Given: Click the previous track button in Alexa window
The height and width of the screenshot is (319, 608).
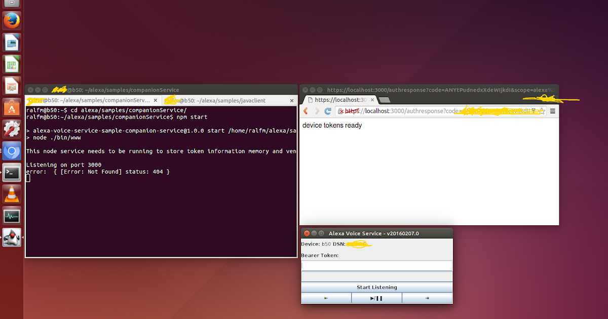Looking at the screenshot, I should [326, 298].
